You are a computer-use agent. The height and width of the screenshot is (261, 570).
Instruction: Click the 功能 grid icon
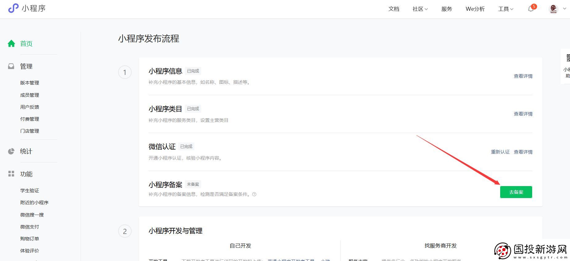[11, 174]
